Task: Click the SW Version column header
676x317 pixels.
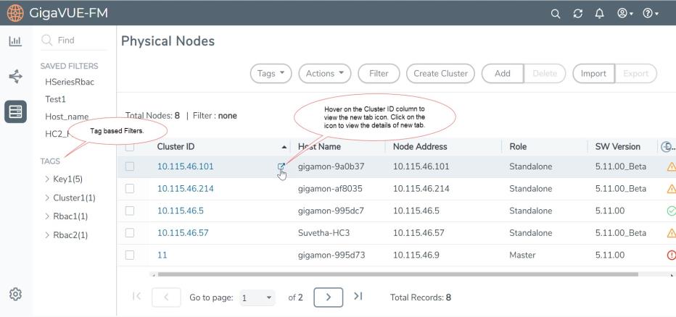Action: pyautogui.click(x=618, y=147)
